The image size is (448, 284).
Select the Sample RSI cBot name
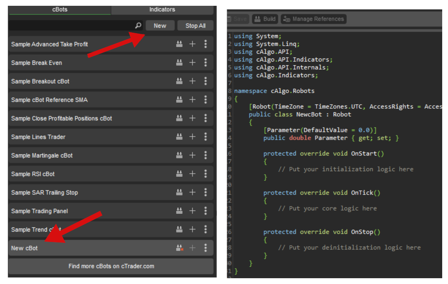pos(33,174)
